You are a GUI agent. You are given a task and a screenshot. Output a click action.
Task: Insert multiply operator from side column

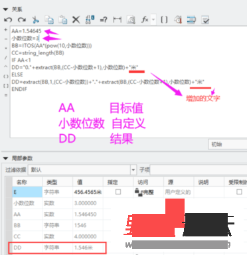click(x=6, y=48)
